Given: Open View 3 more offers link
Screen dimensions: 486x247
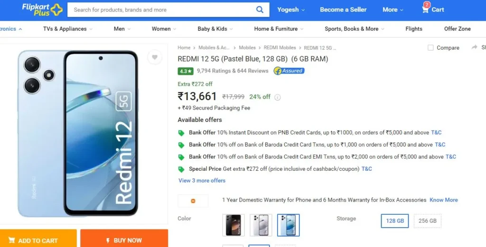Looking at the screenshot, I should [202, 181].
